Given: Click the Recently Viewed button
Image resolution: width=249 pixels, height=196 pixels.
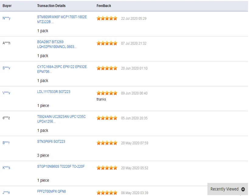Looking at the screenshot, I should pos(227,189).
